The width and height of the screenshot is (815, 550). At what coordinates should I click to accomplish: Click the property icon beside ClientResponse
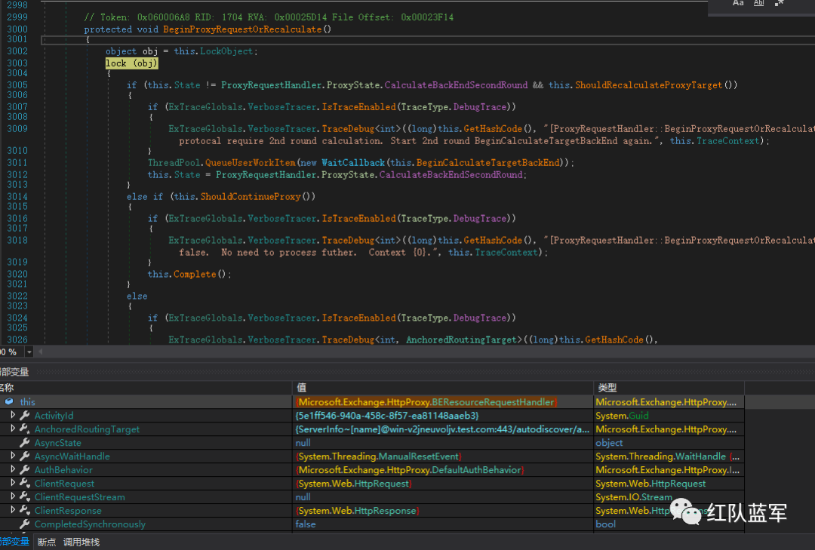24,510
